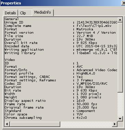The image size is (125, 130).
Task: Click the 'High@L4.0' profile value
Action: pyautogui.click(x=86, y=74)
